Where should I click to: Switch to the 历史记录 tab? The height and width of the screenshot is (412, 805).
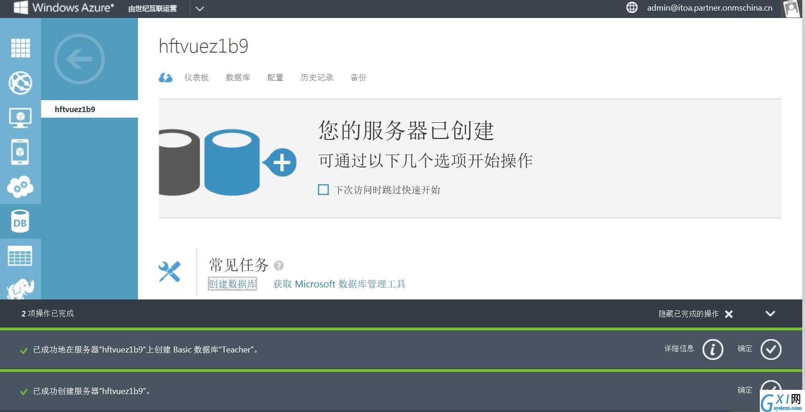tap(317, 78)
